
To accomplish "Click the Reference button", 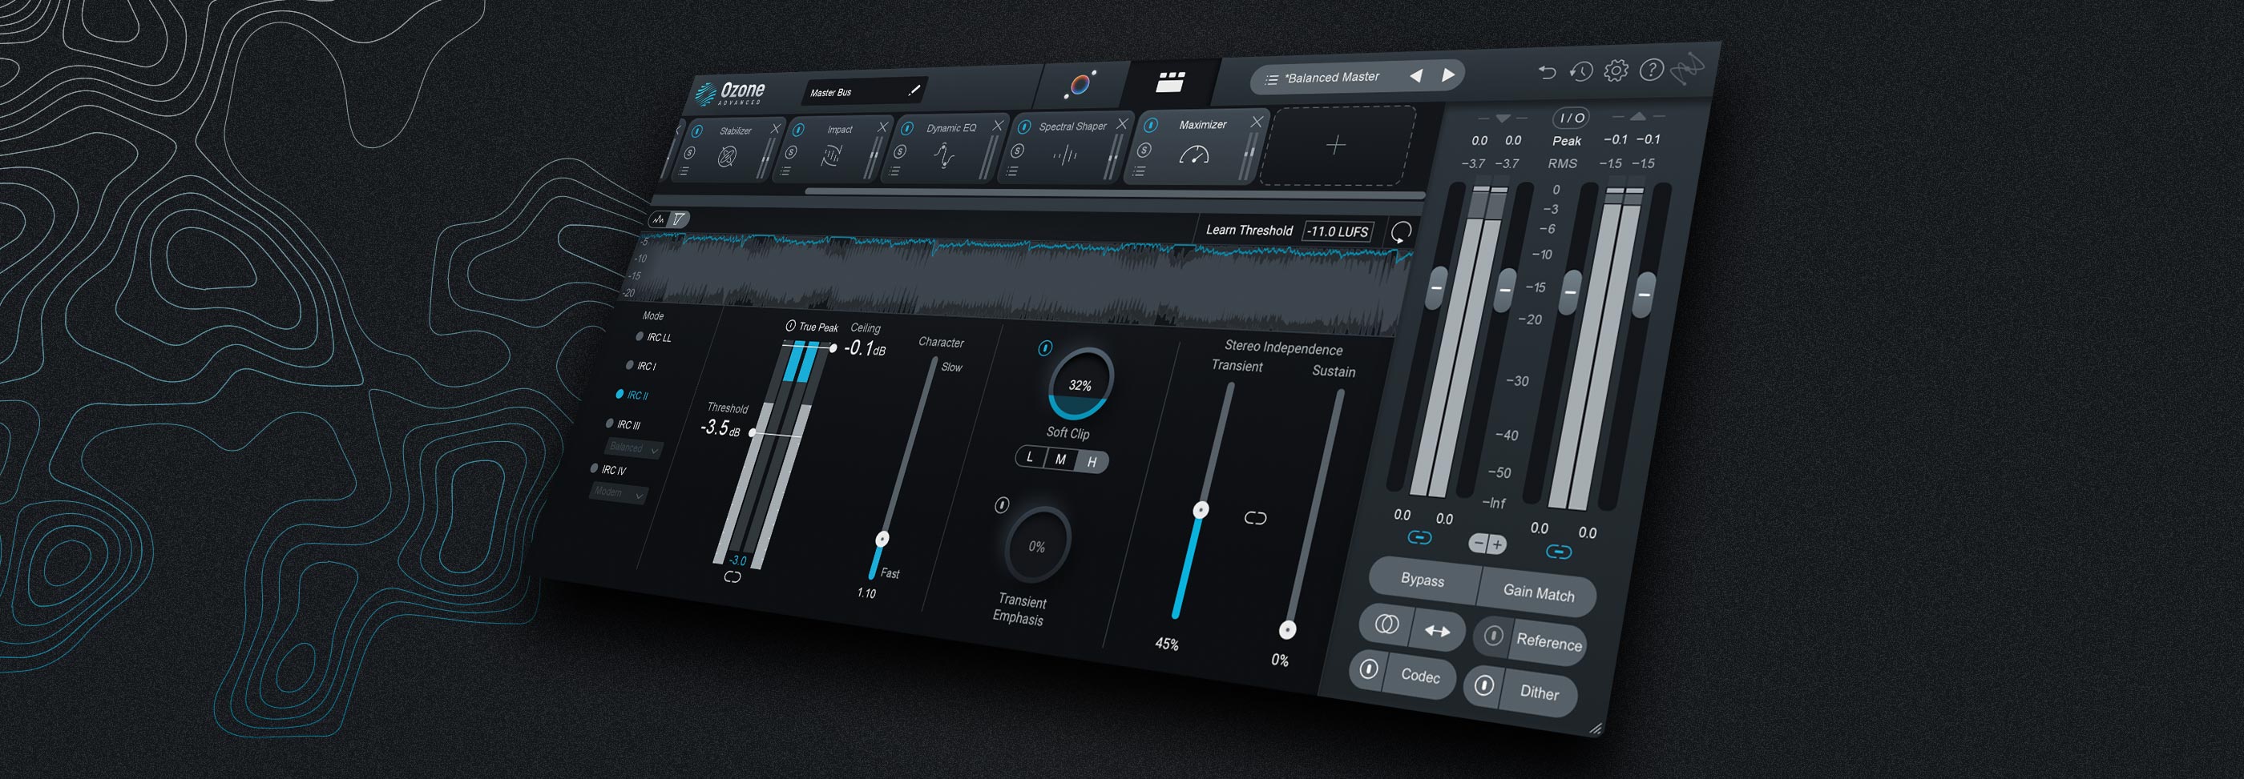I will click(x=1549, y=641).
